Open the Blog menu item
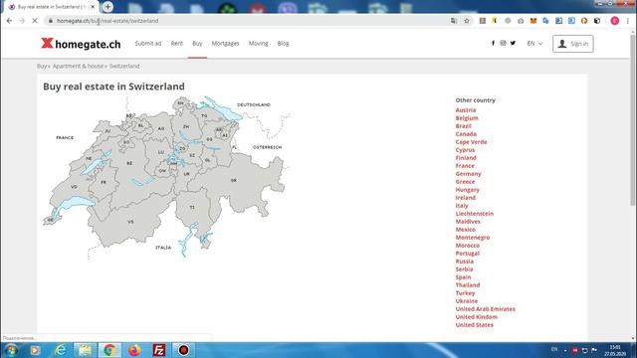 tap(283, 43)
